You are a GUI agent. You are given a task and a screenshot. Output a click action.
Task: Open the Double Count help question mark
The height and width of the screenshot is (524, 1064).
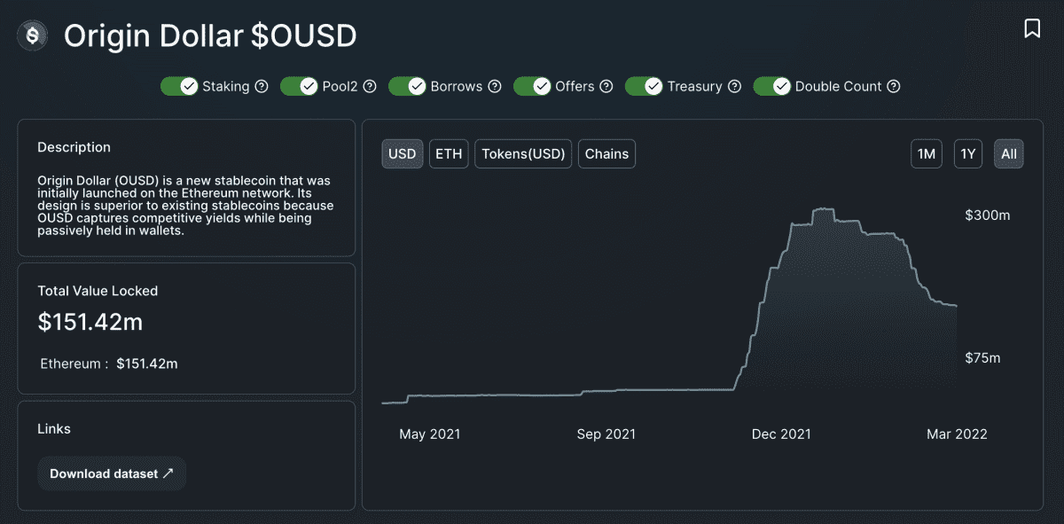point(894,86)
